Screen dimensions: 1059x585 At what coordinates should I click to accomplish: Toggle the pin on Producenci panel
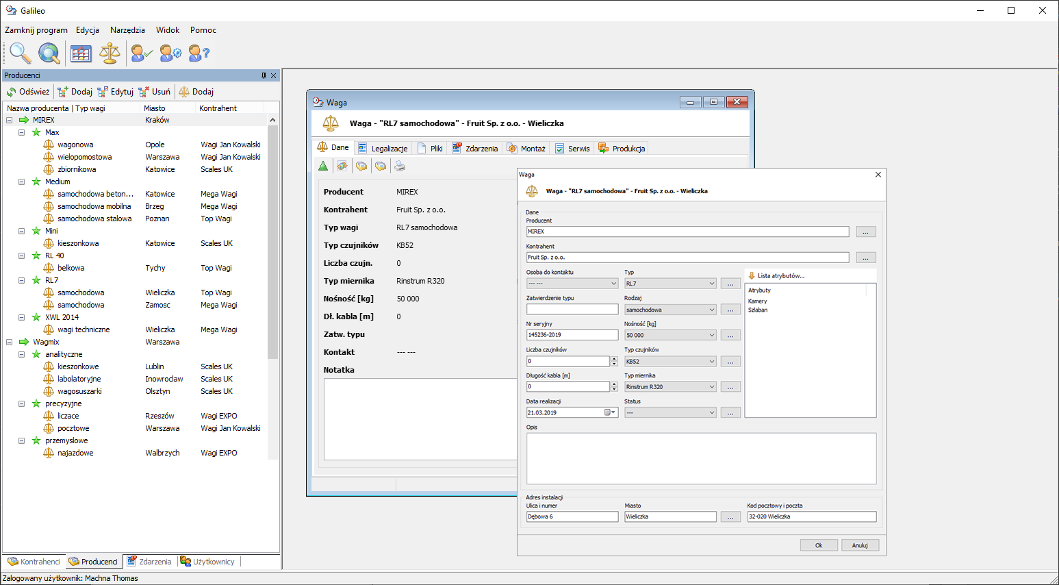[264, 76]
